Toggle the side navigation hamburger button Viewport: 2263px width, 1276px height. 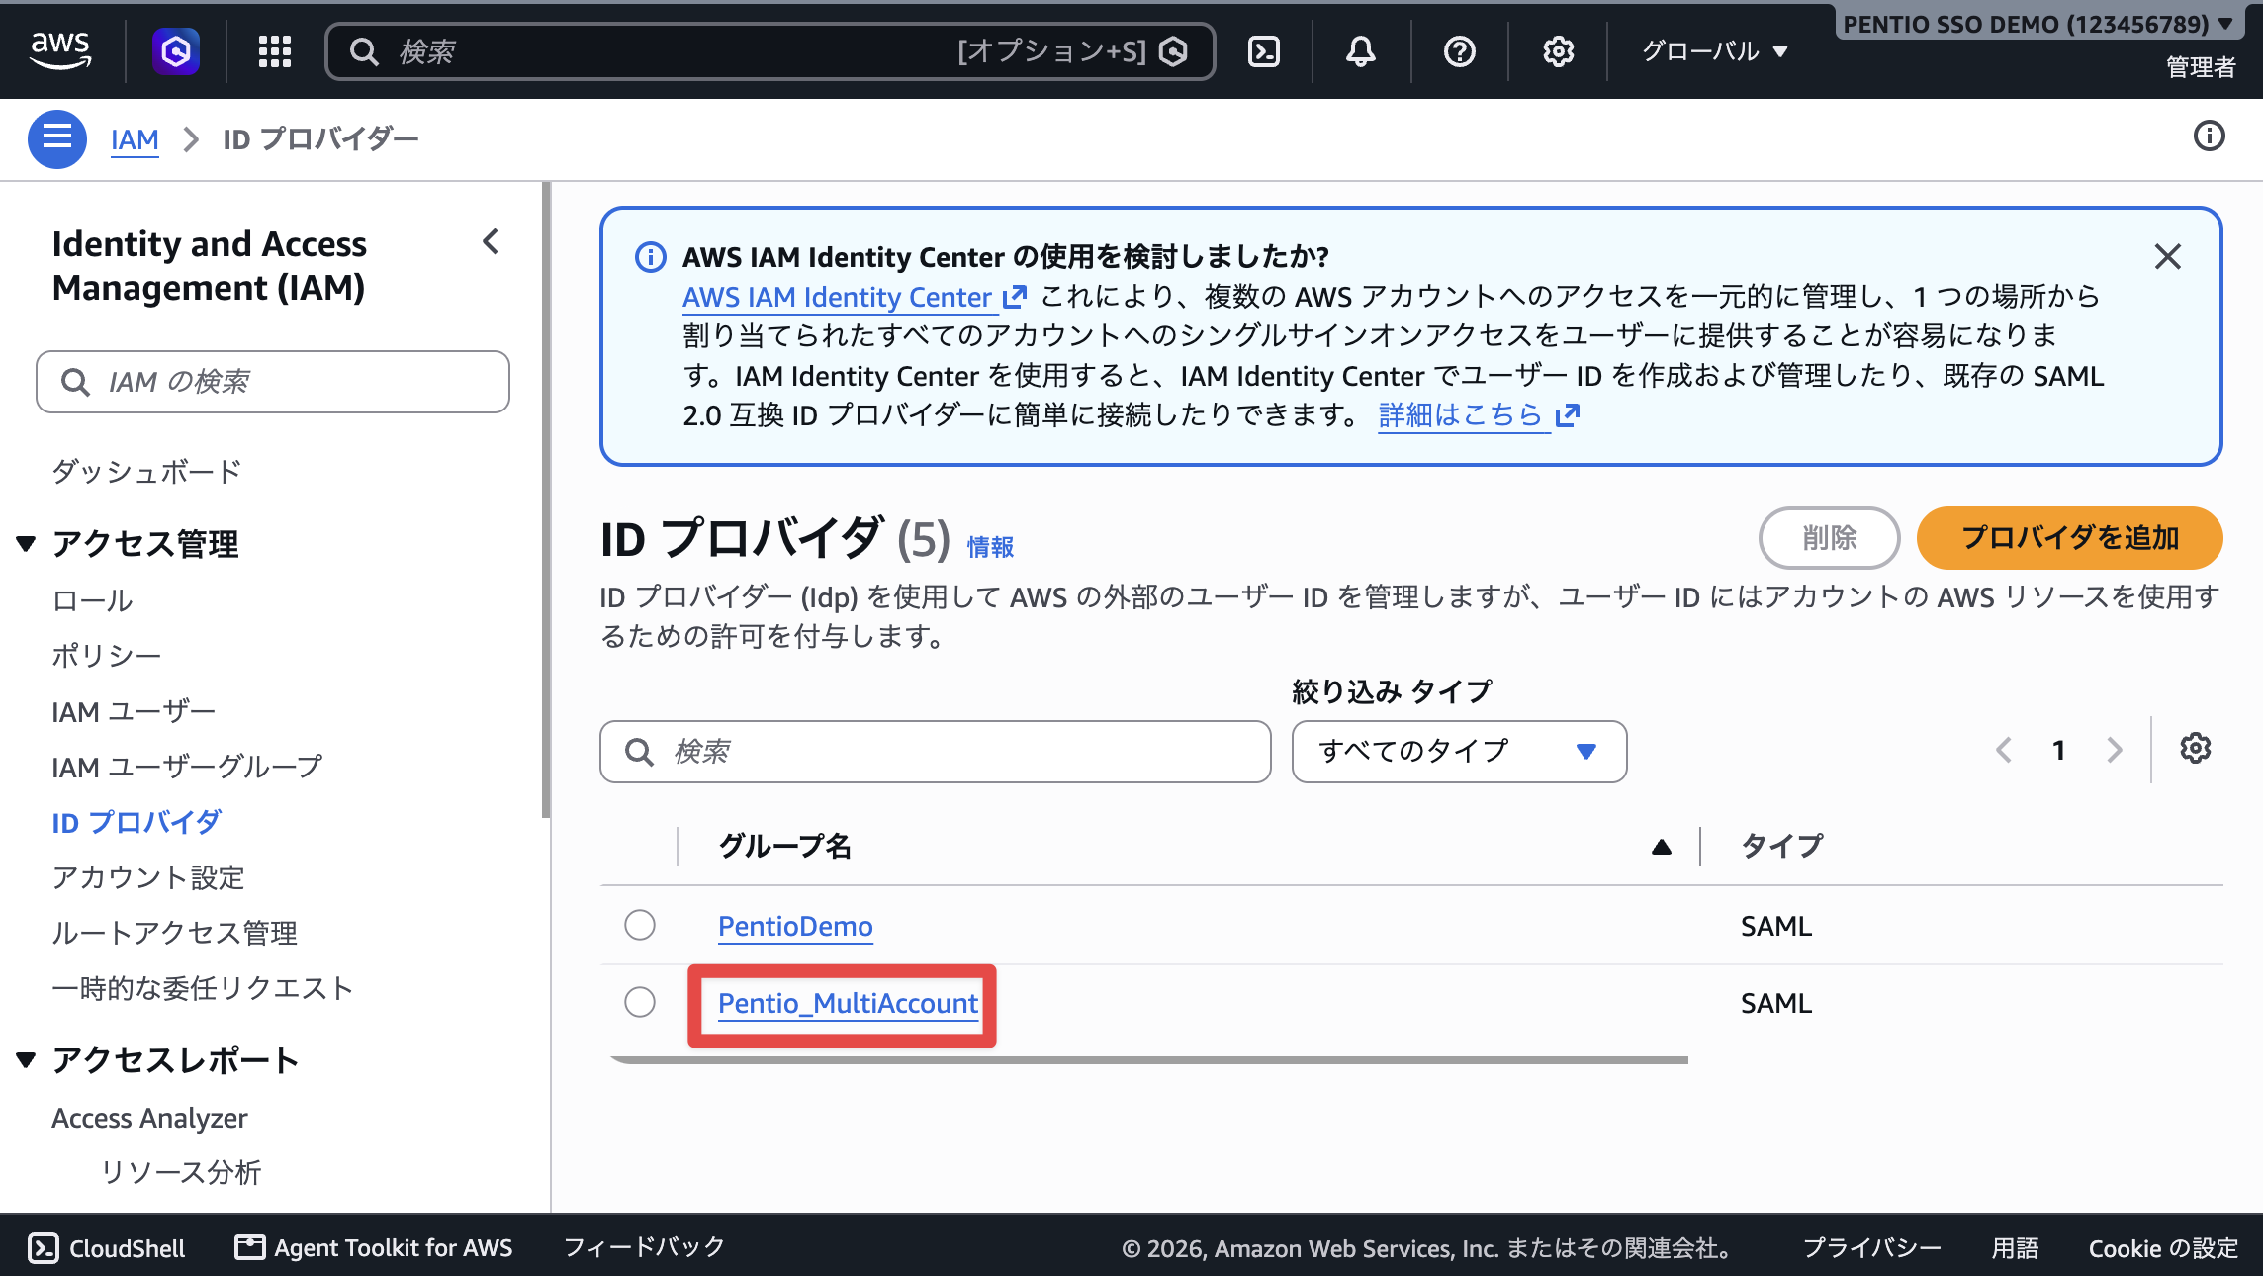click(56, 138)
